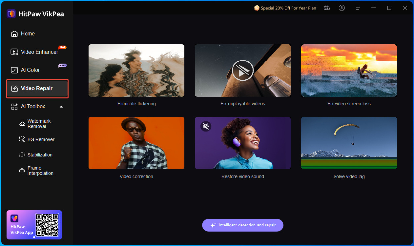The width and height of the screenshot is (414, 246).
Task: Open the Discord community icon
Action: coord(327,8)
